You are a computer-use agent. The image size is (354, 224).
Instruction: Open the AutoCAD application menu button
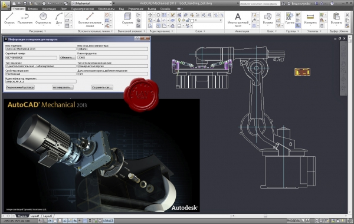tap(5, 5)
